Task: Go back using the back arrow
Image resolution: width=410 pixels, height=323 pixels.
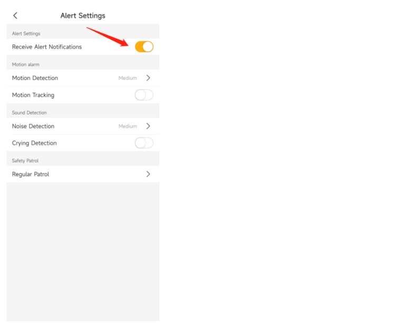Action: (15, 15)
